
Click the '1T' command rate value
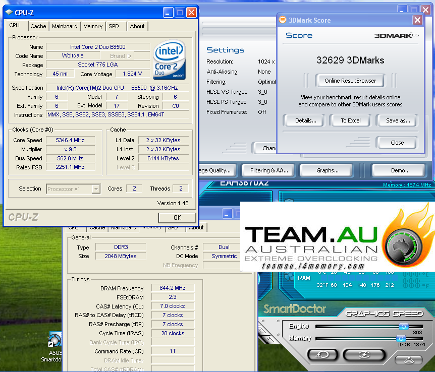point(173,351)
